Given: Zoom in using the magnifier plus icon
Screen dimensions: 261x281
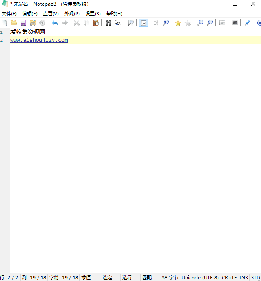Looking at the screenshot, I should point(200,23).
